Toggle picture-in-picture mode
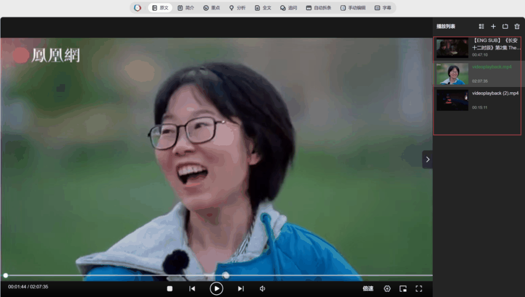525x297 pixels. click(403, 289)
